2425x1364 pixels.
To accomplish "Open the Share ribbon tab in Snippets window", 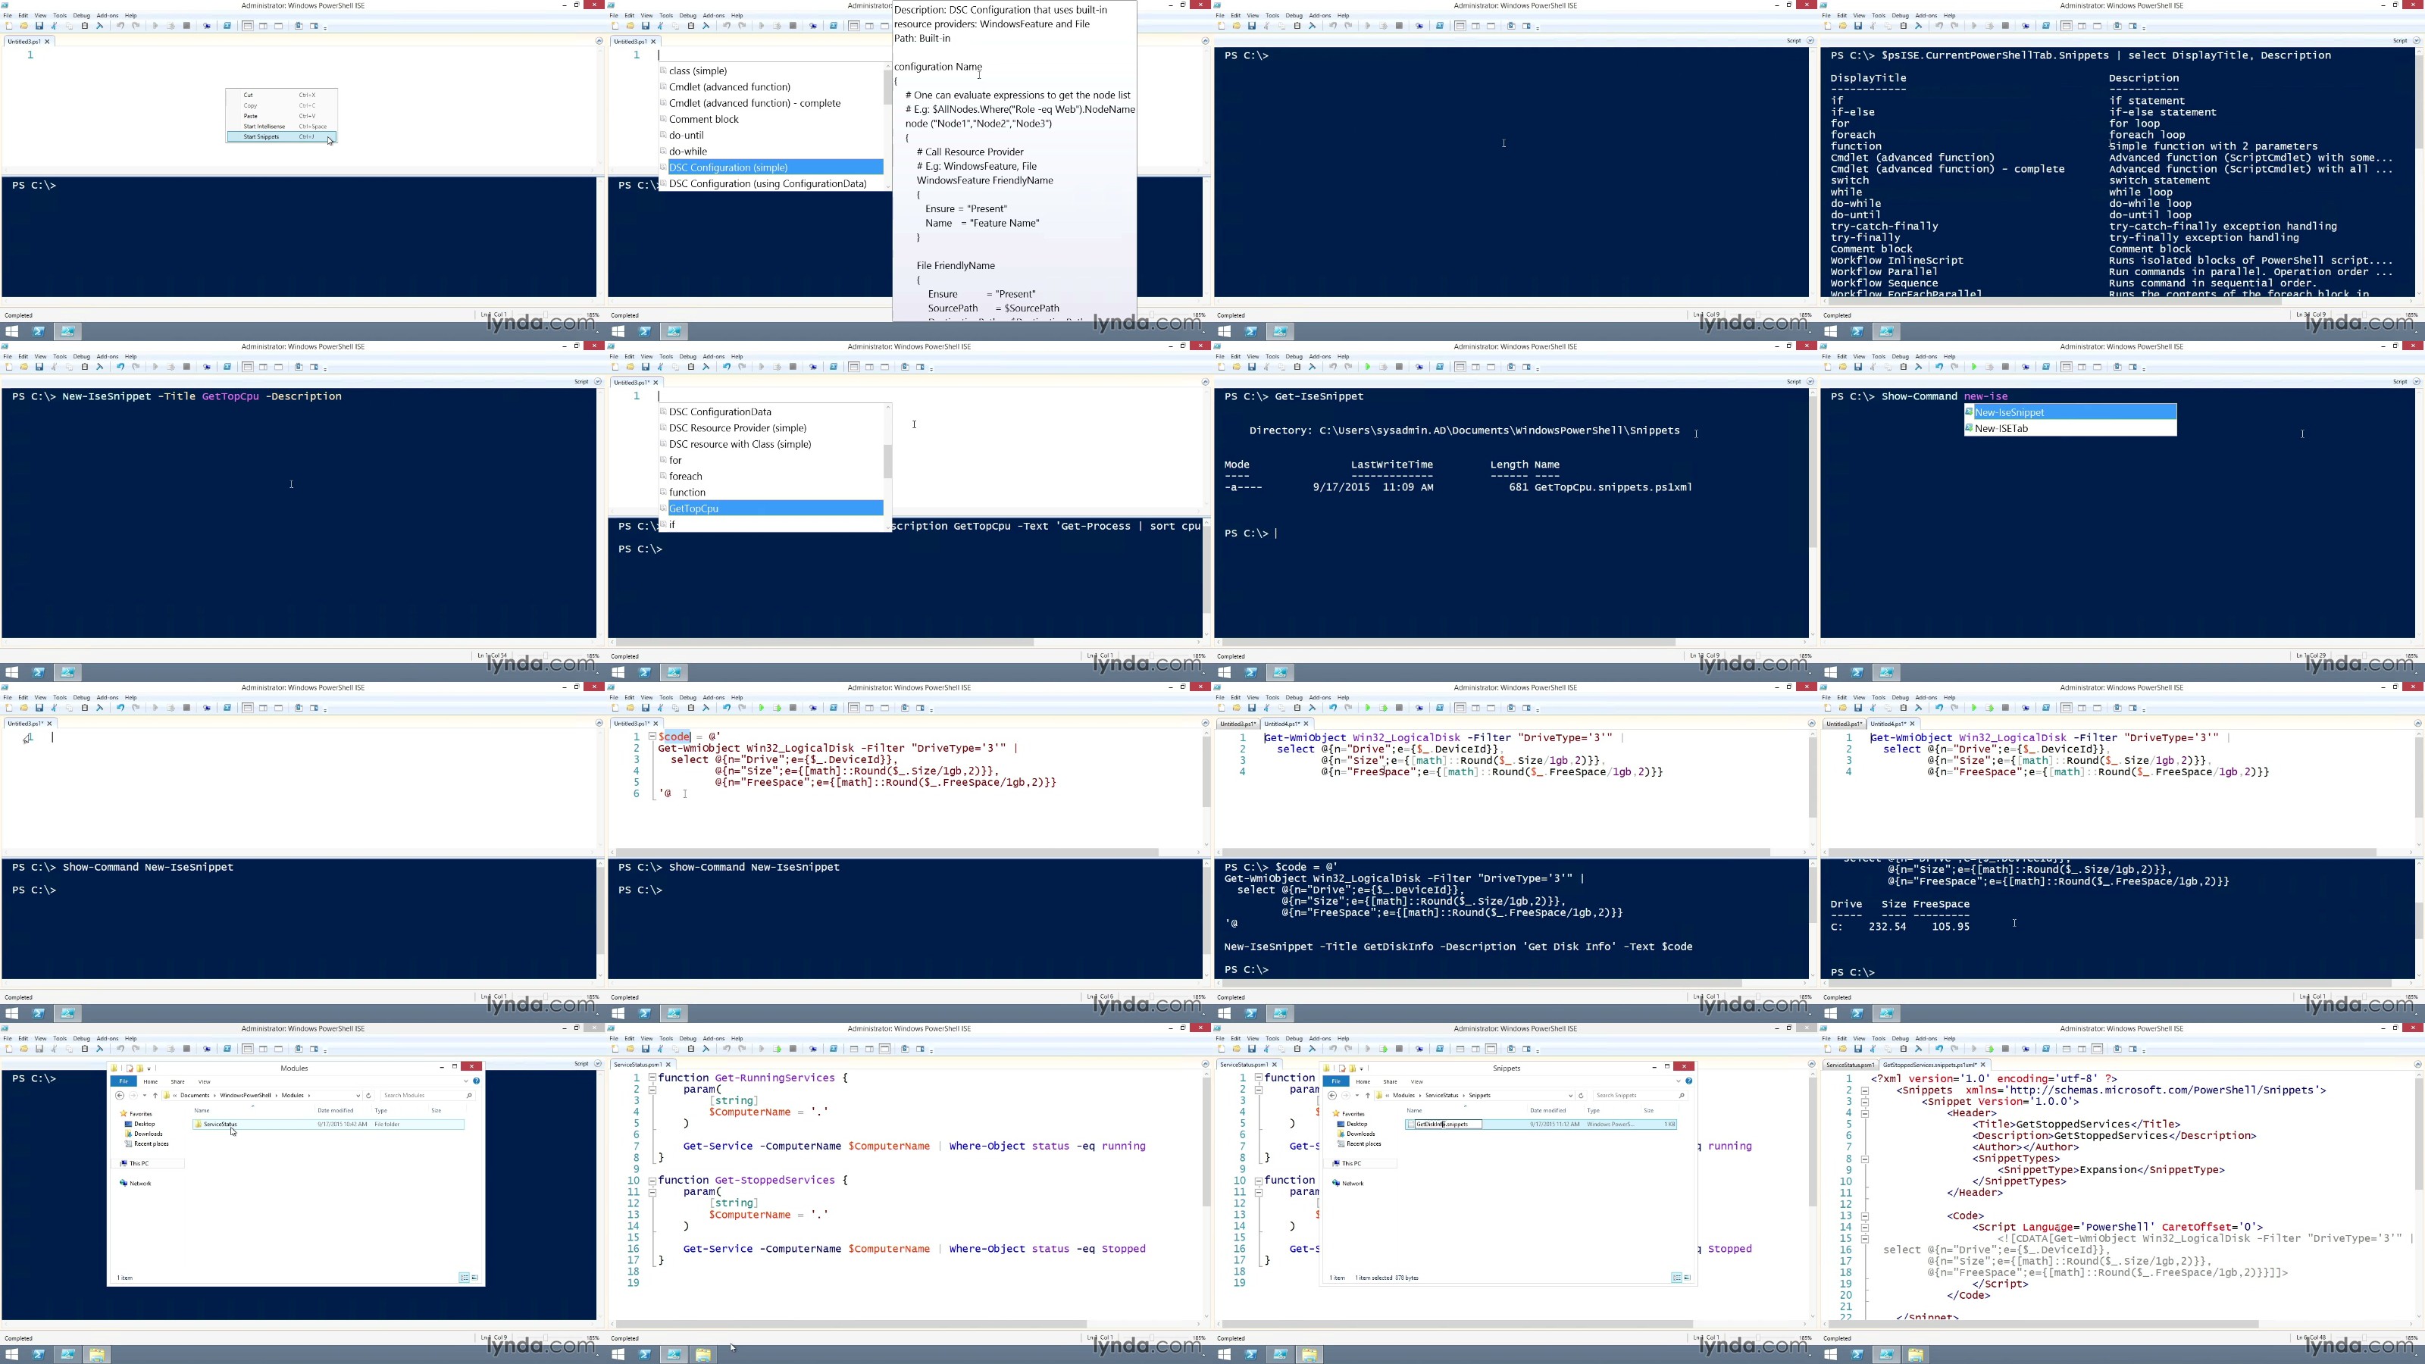I will click(x=1391, y=1081).
